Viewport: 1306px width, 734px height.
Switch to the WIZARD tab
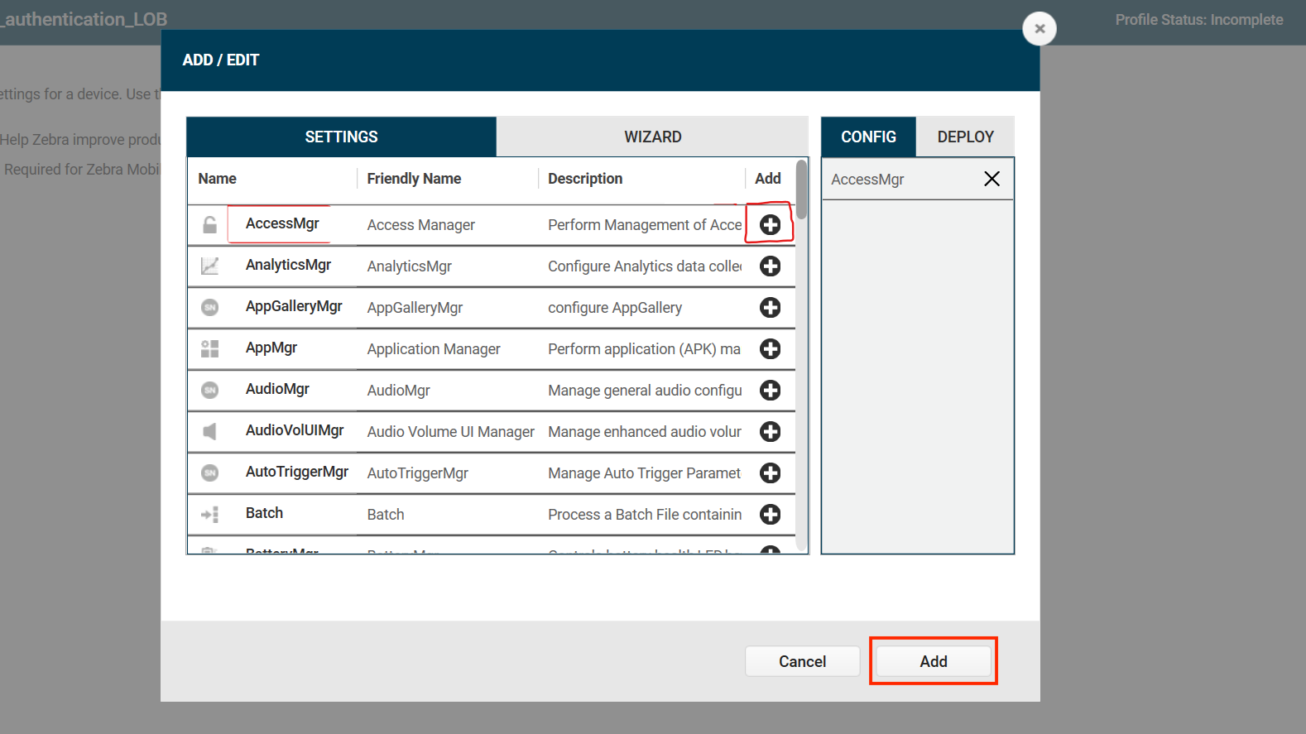click(x=652, y=137)
